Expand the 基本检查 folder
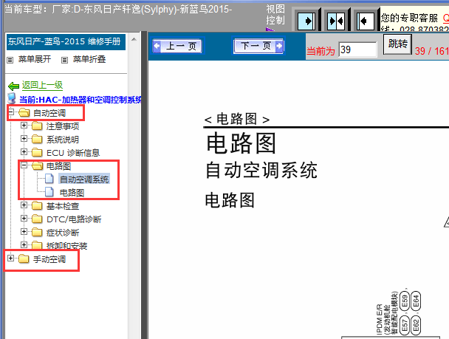This screenshot has width=449, height=339. pos(24,205)
